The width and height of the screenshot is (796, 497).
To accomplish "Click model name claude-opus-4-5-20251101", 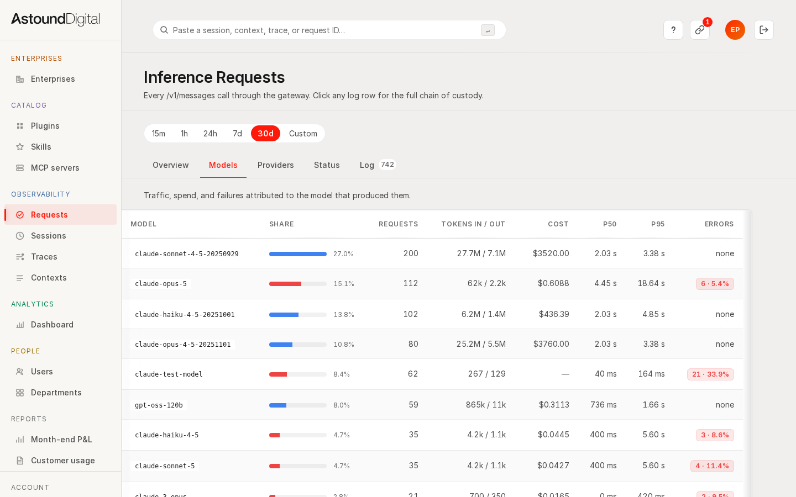I will 183,345.
